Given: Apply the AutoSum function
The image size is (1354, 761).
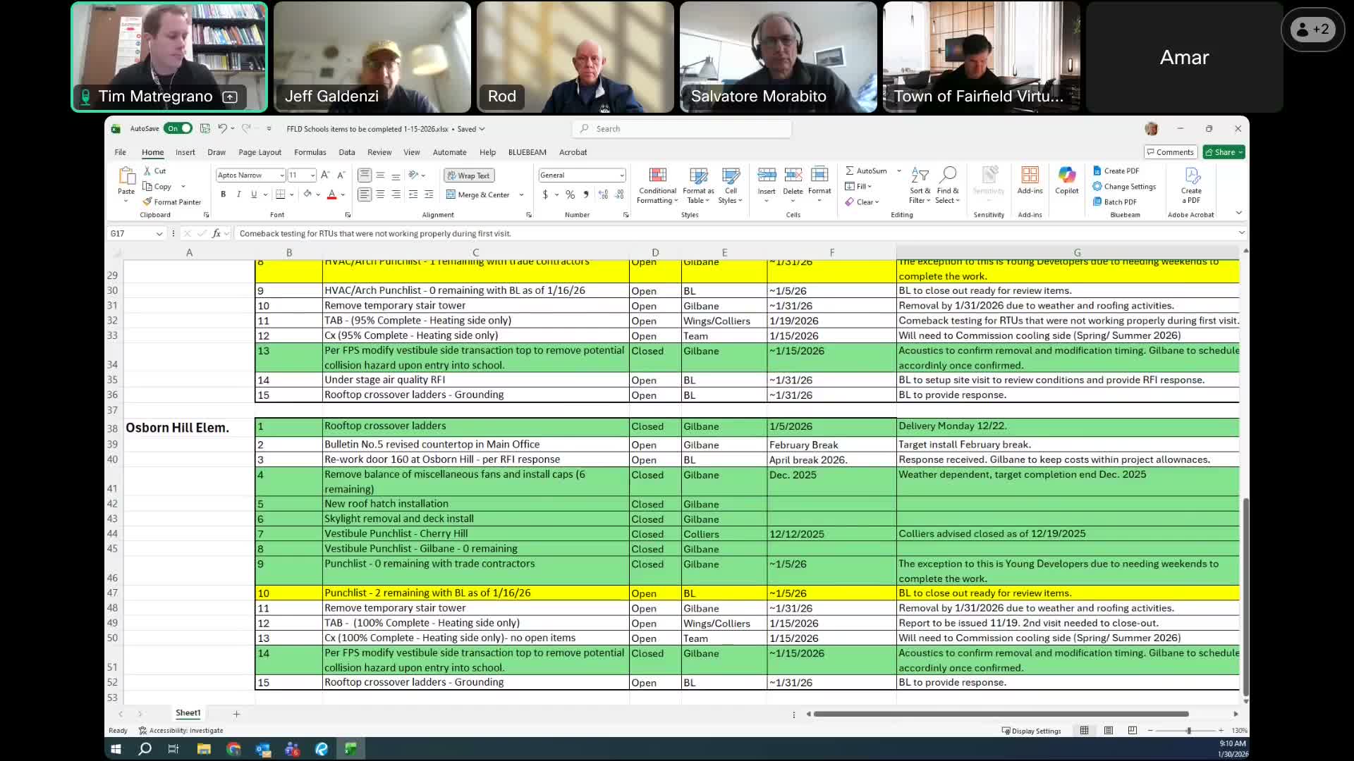Looking at the screenshot, I should (867, 171).
